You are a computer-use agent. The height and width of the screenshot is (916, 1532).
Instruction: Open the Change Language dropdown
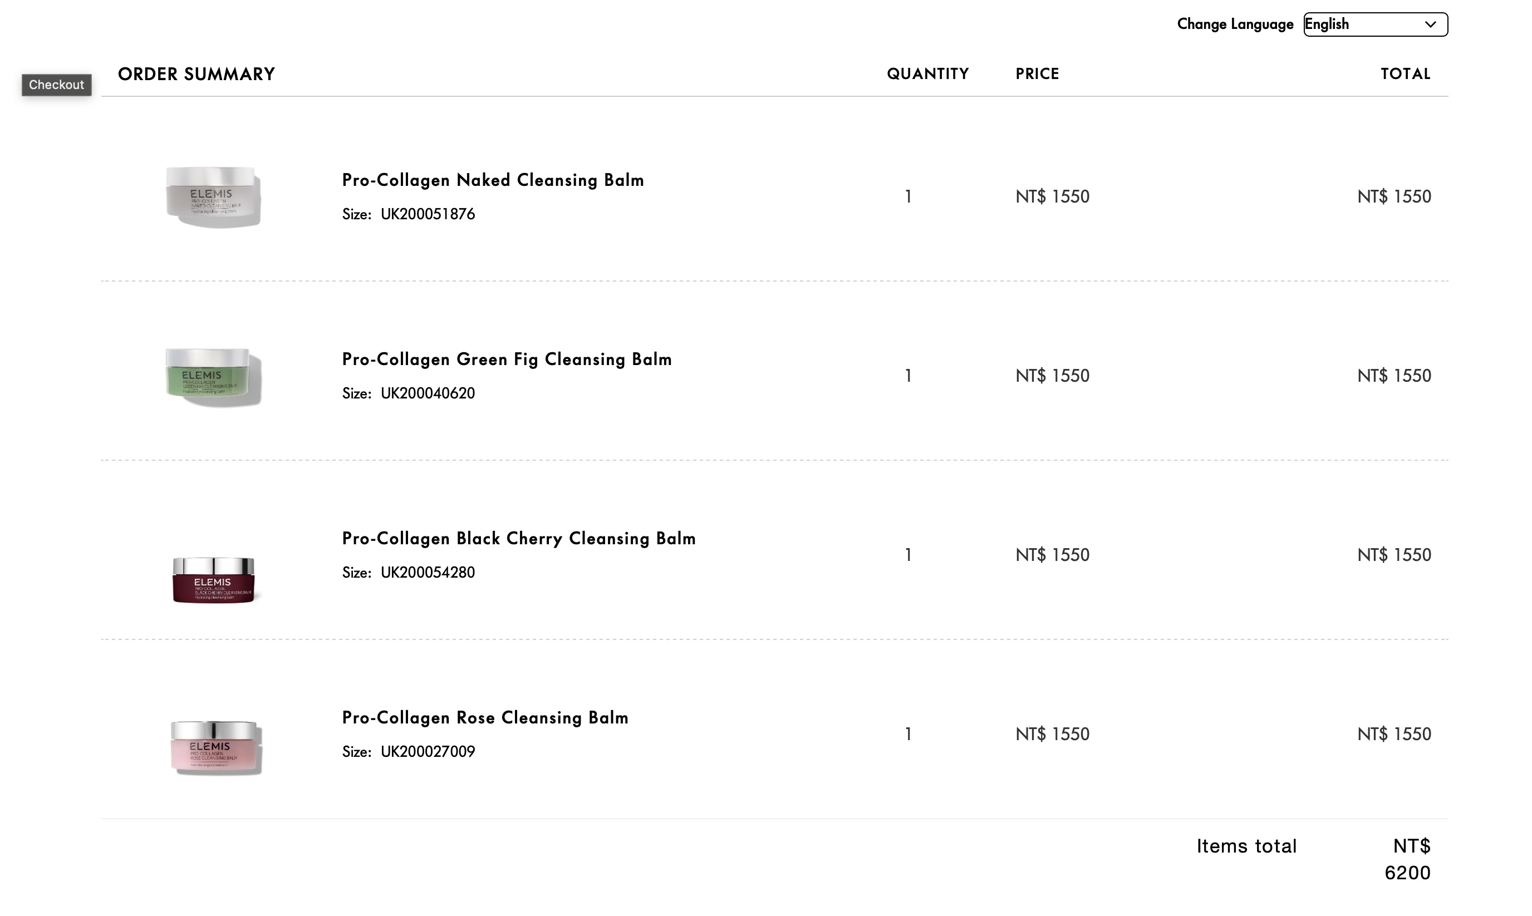(x=1374, y=24)
